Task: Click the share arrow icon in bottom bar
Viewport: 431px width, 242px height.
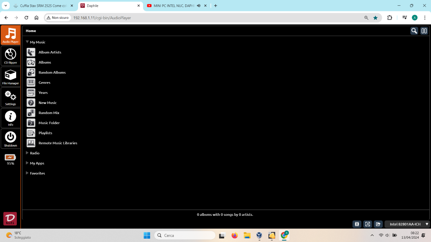Action: tap(378, 224)
